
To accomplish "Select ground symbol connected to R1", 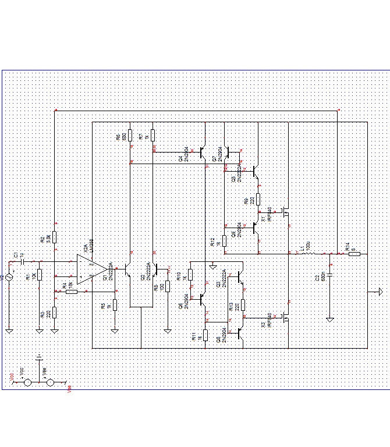I will coord(40,332).
